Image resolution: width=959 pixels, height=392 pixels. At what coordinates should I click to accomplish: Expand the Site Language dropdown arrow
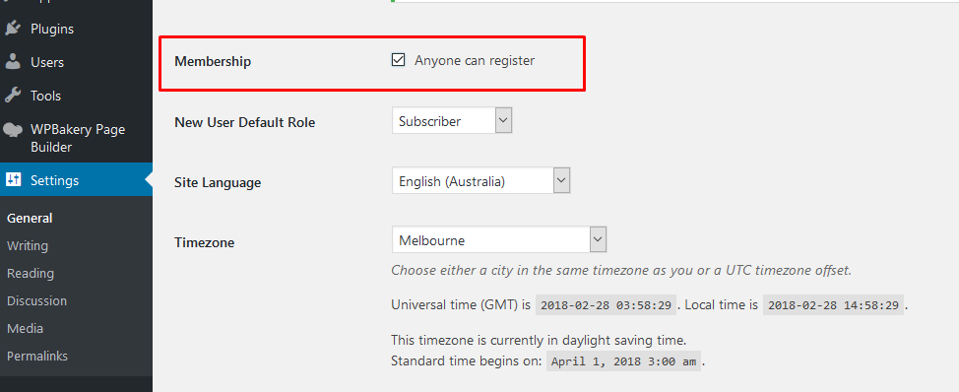click(x=561, y=180)
